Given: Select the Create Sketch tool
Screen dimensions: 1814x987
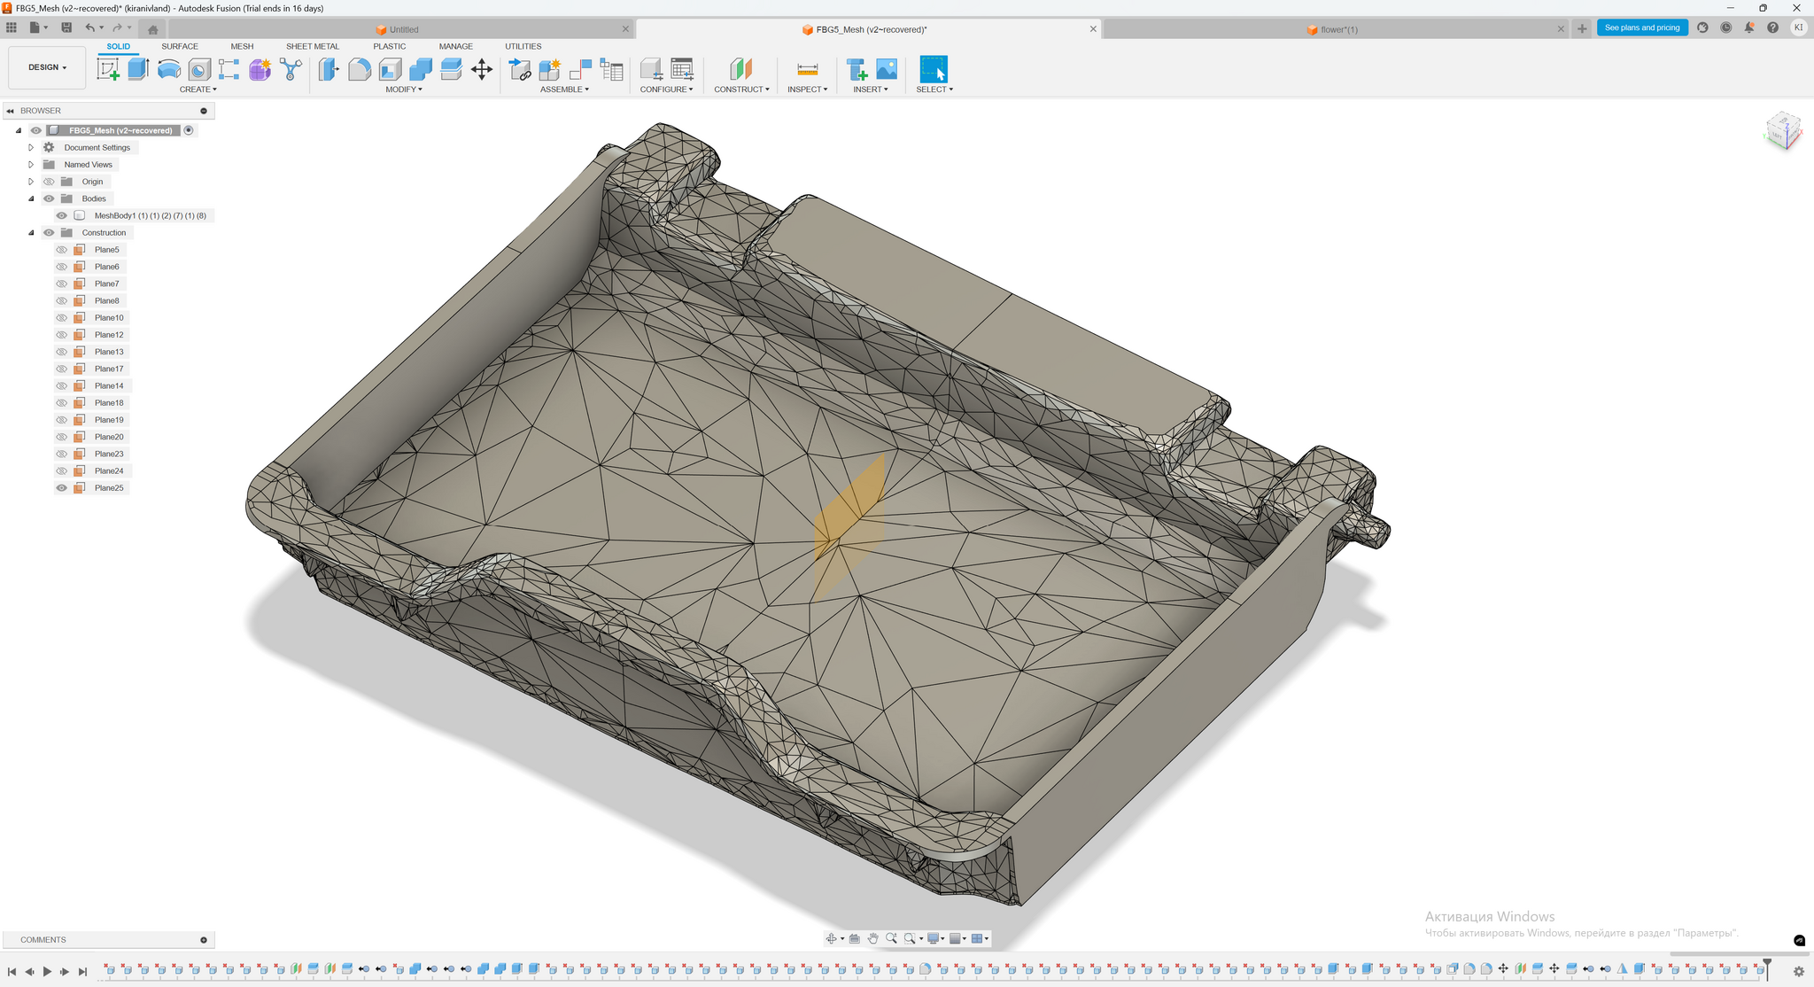Looking at the screenshot, I should point(108,69).
